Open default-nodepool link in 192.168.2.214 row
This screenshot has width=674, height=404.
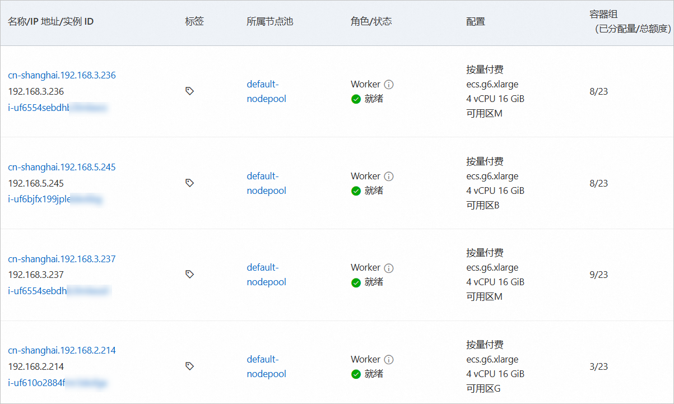[267, 366]
